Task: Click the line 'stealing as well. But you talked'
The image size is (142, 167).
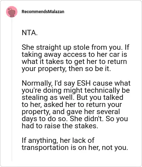Action: tap(72, 97)
